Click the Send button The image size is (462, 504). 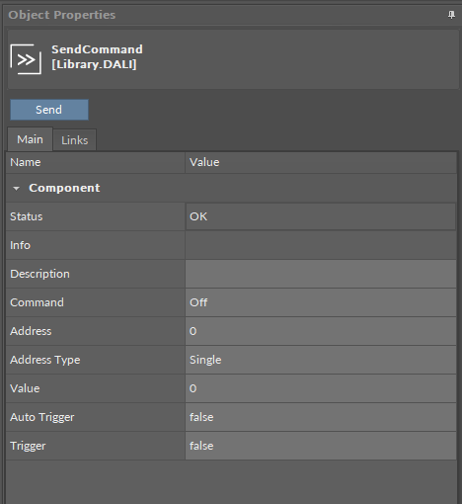point(49,110)
